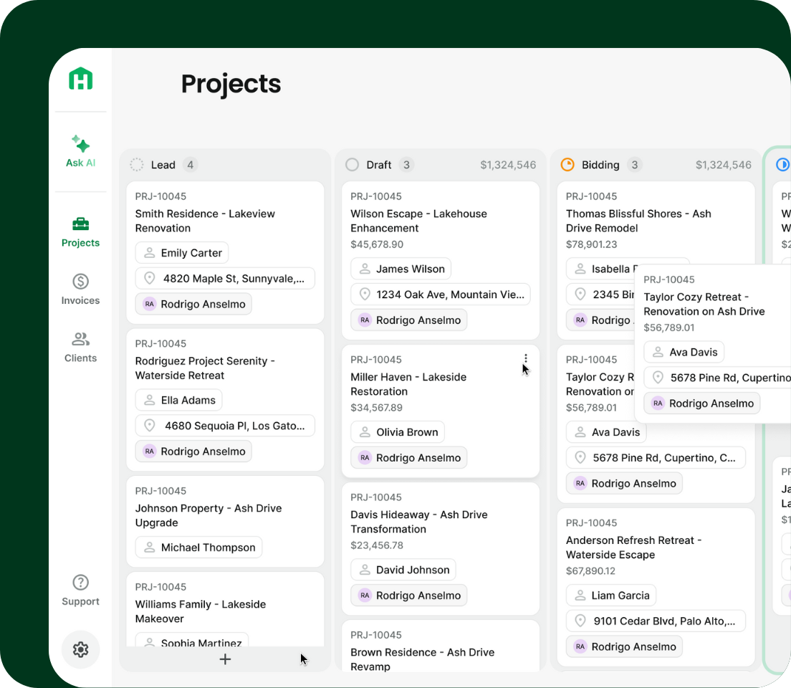The width and height of the screenshot is (791, 688).
Task: Click 1234 Oak Ave address chip
Action: click(x=441, y=295)
